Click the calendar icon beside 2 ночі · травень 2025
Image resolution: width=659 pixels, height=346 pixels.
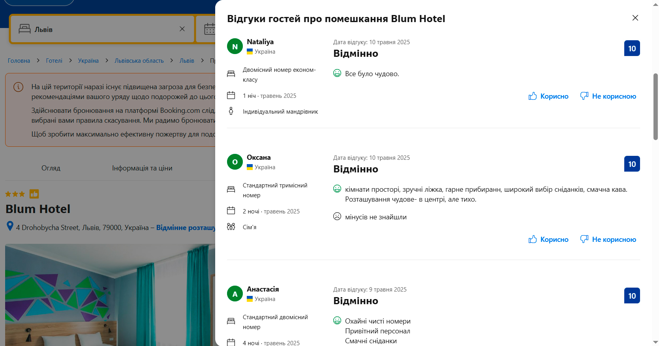[231, 211]
